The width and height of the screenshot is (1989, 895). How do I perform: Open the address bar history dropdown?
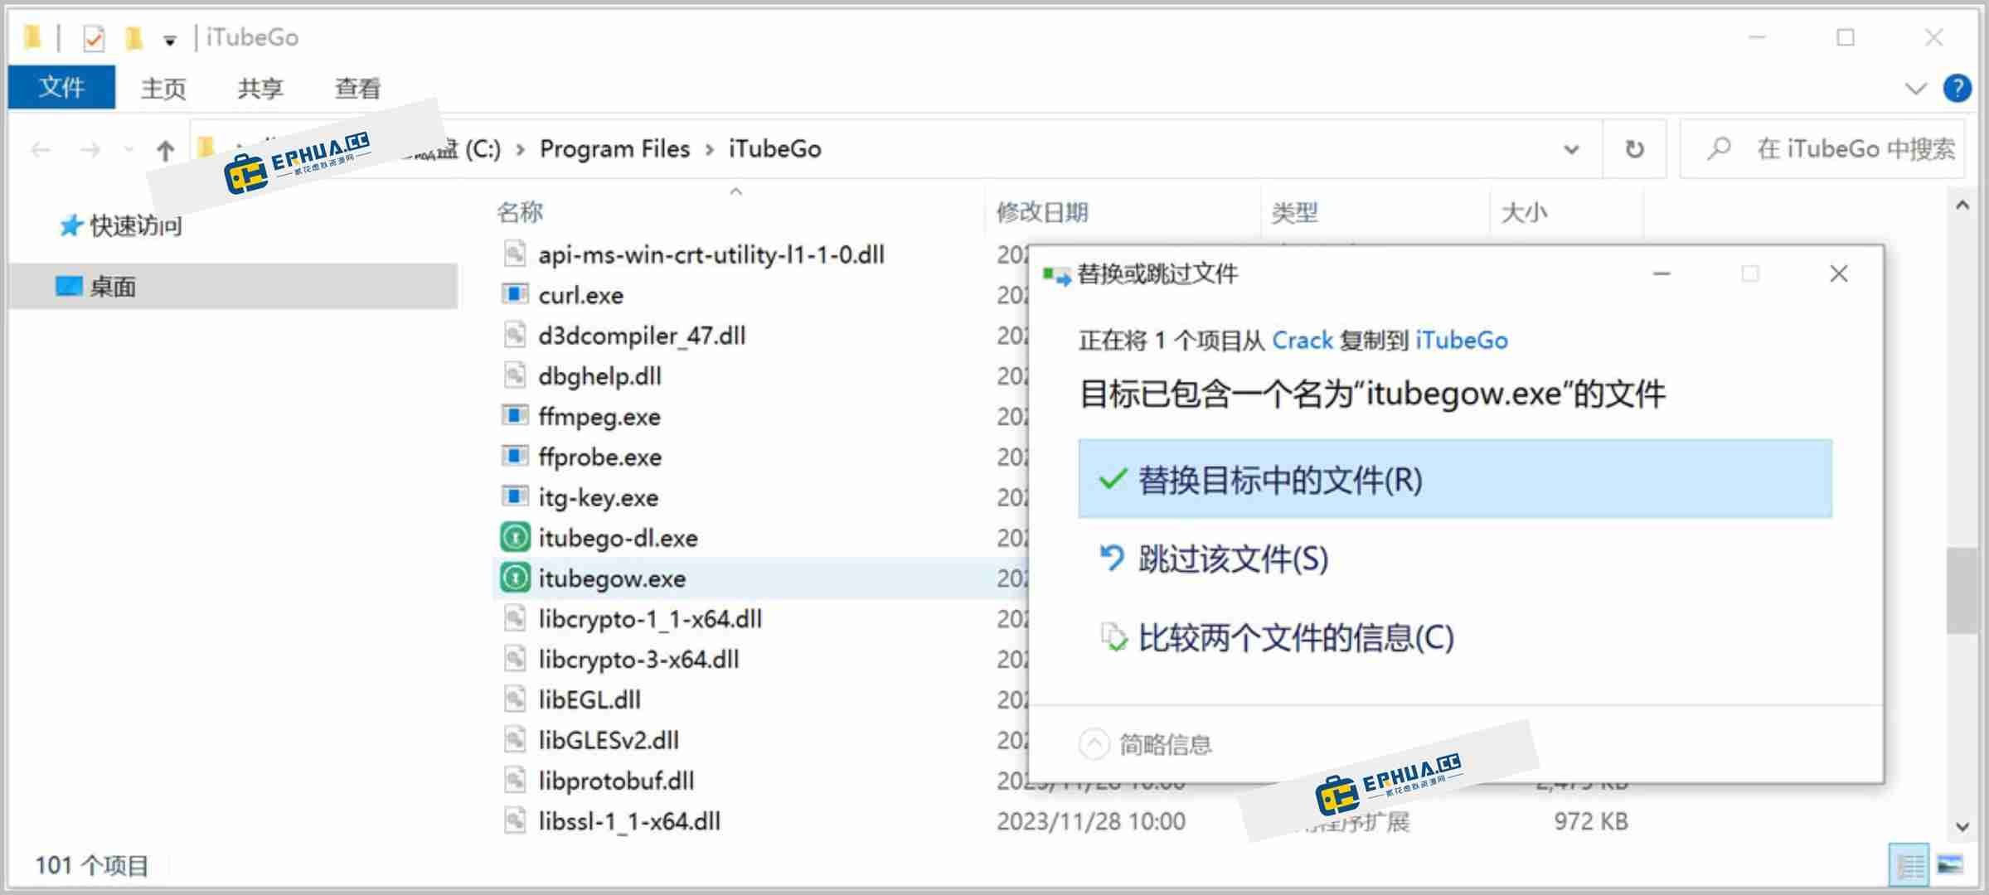click(1571, 150)
